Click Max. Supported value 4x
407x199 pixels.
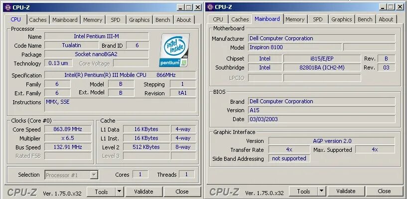click(x=375, y=150)
